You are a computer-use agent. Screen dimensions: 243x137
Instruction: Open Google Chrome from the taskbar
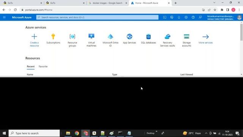77,133
